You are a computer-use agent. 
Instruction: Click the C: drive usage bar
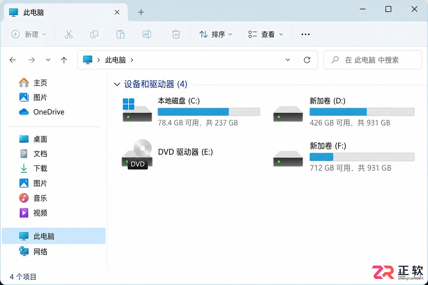[209, 112]
